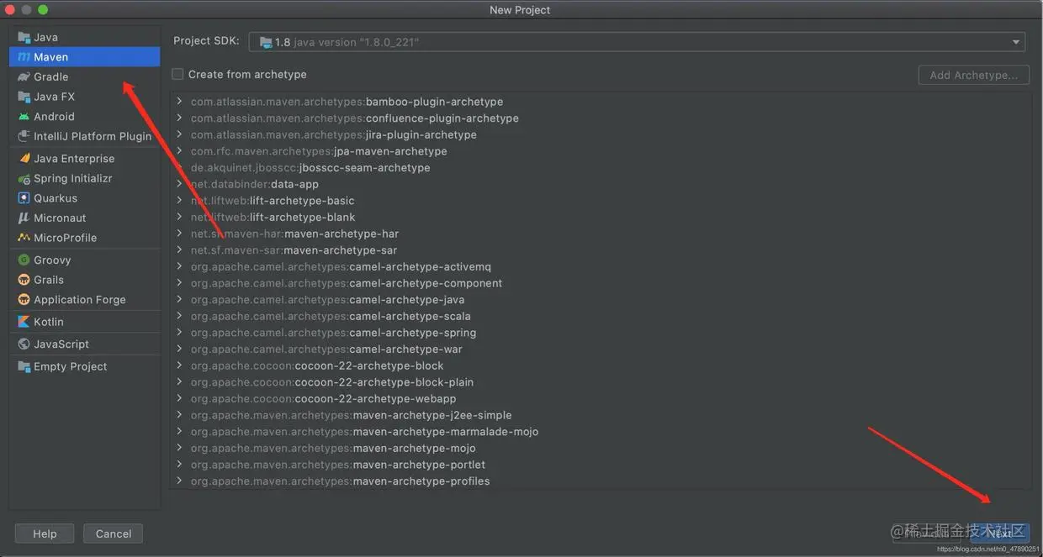Click the SDK folder icon in combo box
This screenshot has height=557, width=1043.
(266, 42)
